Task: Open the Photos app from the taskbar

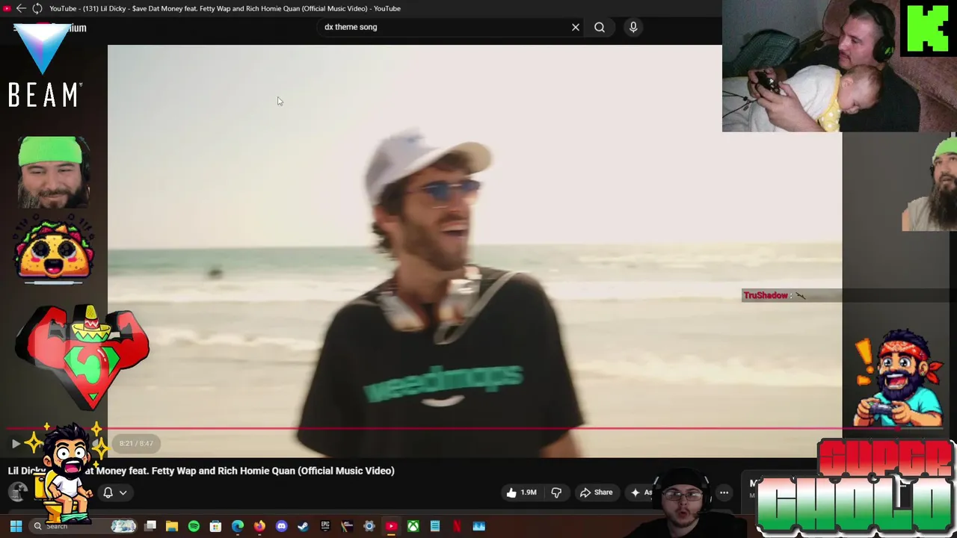Action: click(478, 527)
